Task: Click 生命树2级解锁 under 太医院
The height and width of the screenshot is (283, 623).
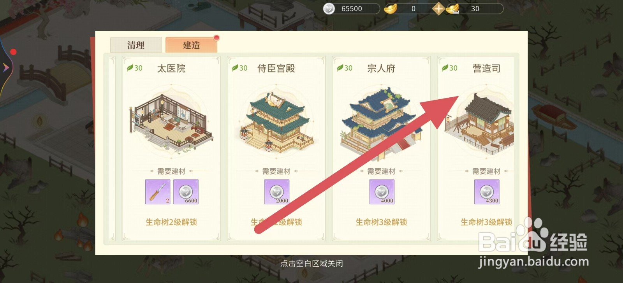Action: [171, 222]
